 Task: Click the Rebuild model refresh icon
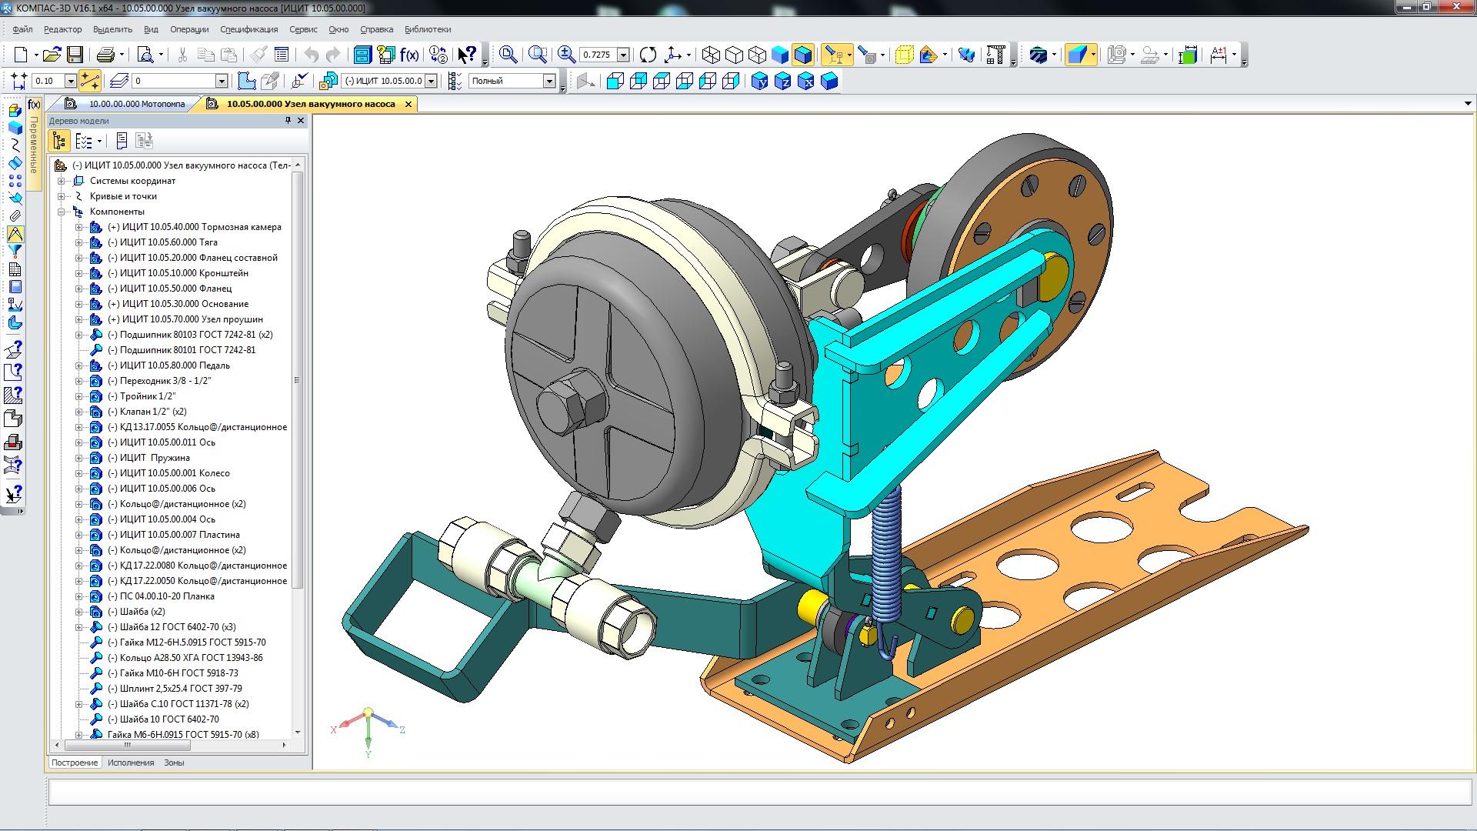[648, 55]
